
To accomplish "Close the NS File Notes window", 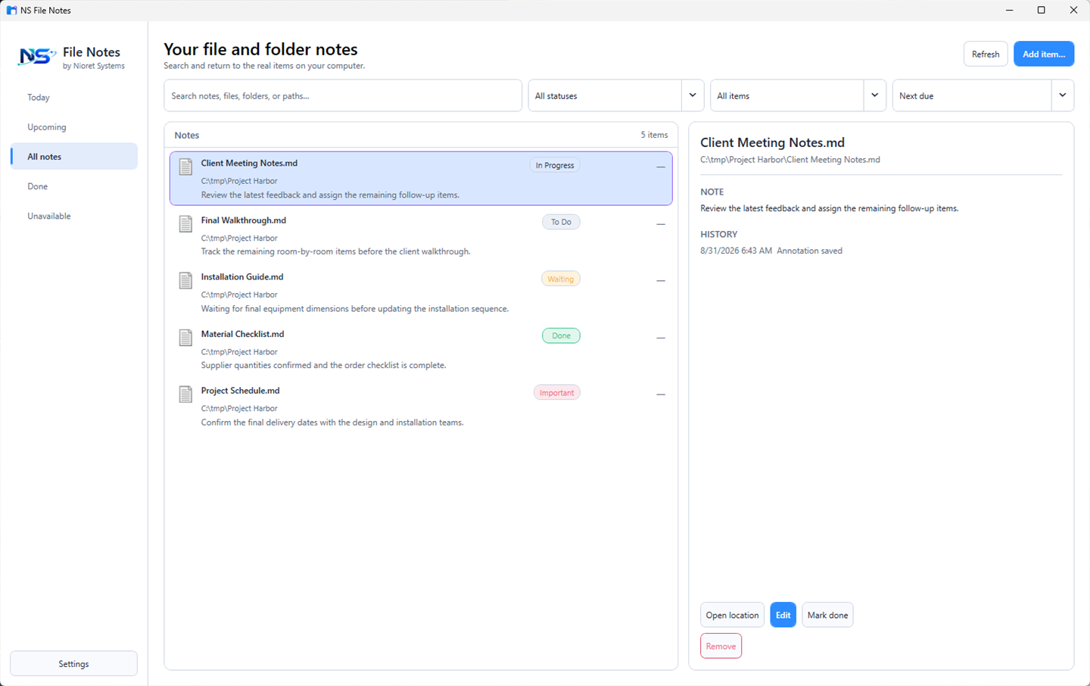I will pos(1073,10).
